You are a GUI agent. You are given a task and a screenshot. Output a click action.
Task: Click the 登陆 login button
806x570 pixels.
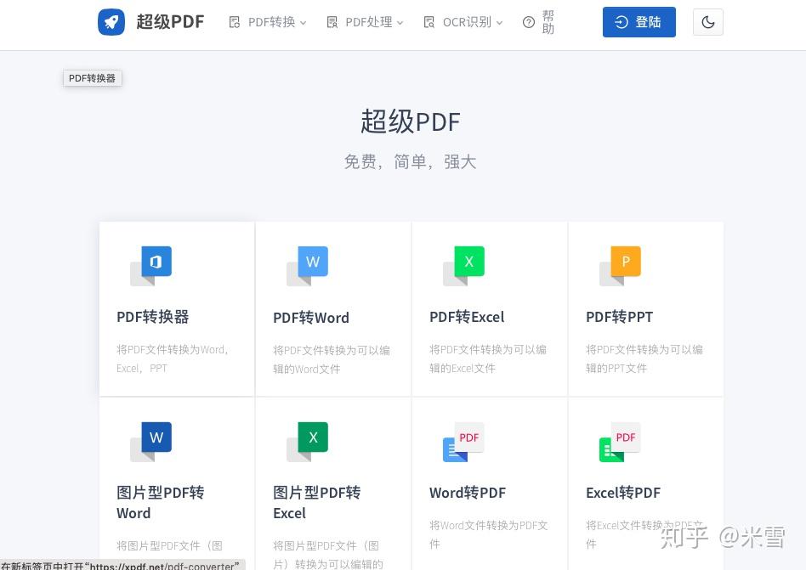[639, 22]
